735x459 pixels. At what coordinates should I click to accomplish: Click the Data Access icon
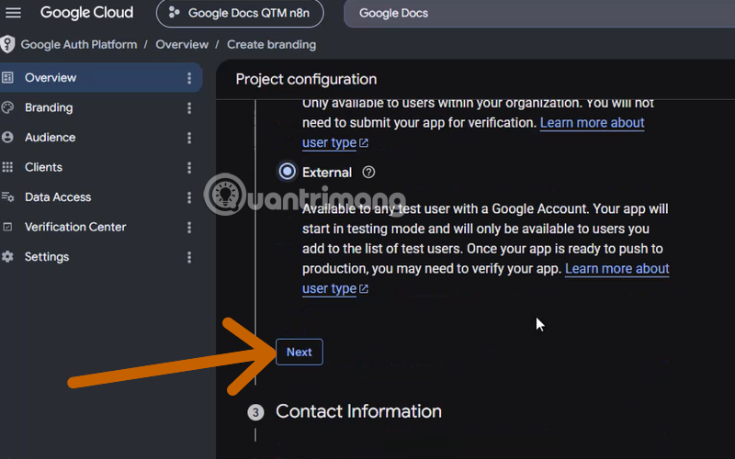click(x=7, y=197)
